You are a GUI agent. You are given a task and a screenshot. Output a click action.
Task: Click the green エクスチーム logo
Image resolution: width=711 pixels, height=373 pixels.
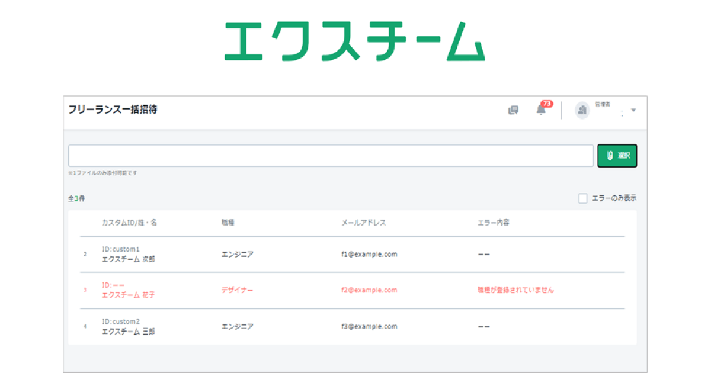354,41
